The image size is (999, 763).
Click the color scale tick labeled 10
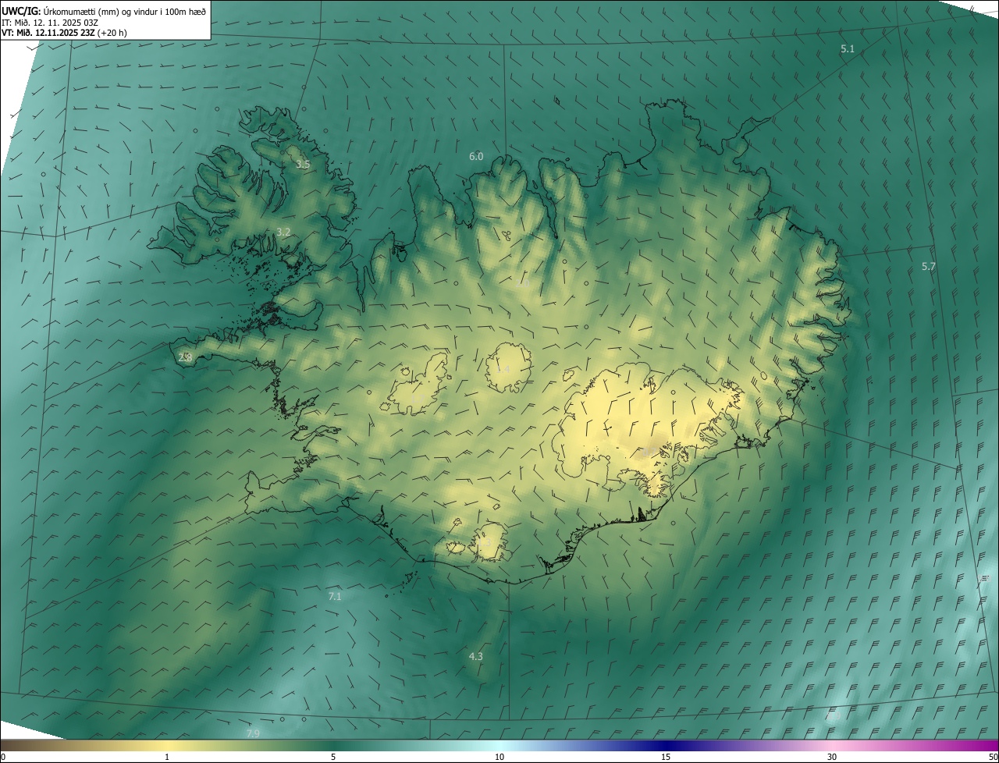499,757
